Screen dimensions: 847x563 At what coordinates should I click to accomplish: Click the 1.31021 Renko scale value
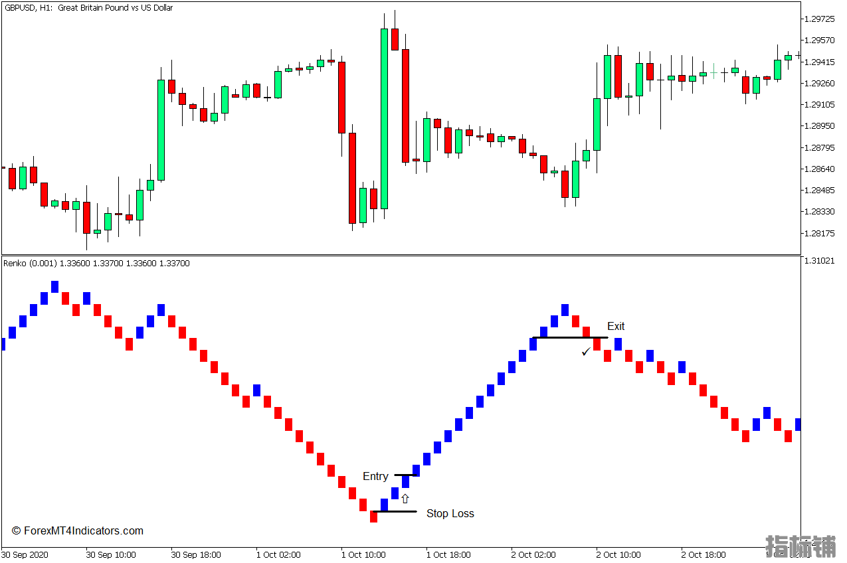tap(819, 261)
